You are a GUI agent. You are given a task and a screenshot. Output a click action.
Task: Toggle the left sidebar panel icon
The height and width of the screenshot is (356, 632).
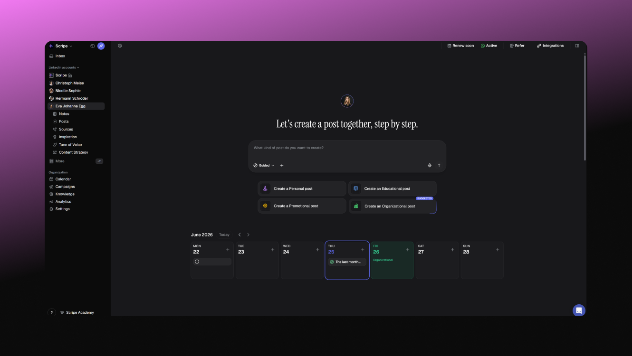tap(93, 46)
